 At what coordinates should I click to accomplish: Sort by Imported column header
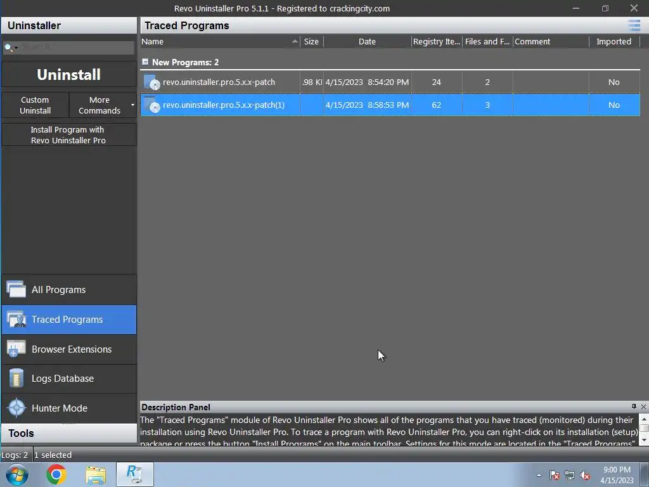(614, 41)
